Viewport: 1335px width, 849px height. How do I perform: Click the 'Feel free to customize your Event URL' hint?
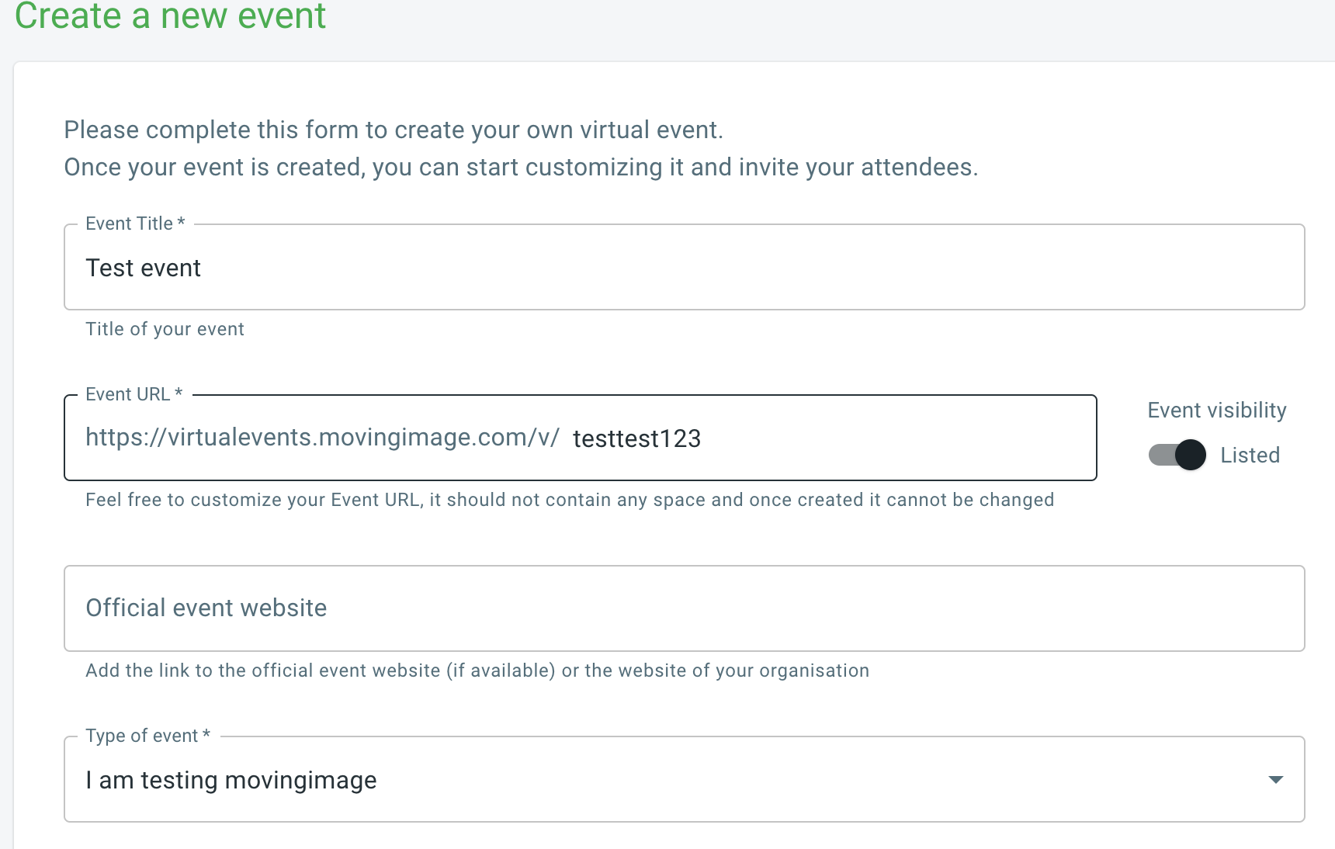(x=570, y=500)
